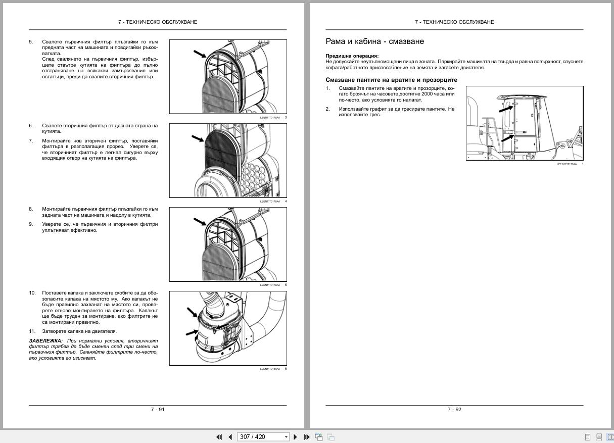Click the heading 'Рама и кабина - смазване'
Image resolution: width=614 pixels, height=443 pixels.
click(x=374, y=41)
